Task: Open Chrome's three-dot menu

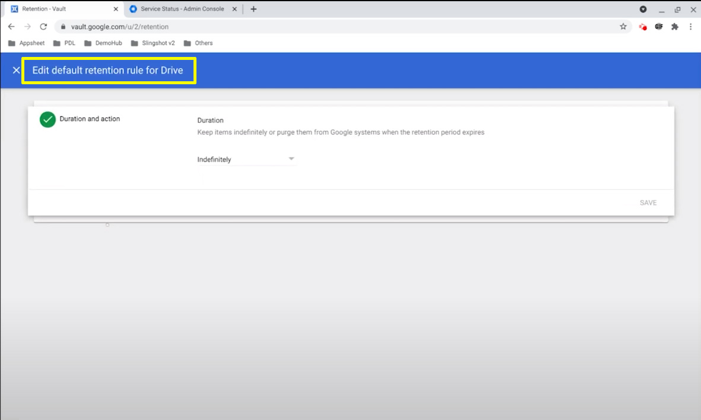Action: [690, 26]
